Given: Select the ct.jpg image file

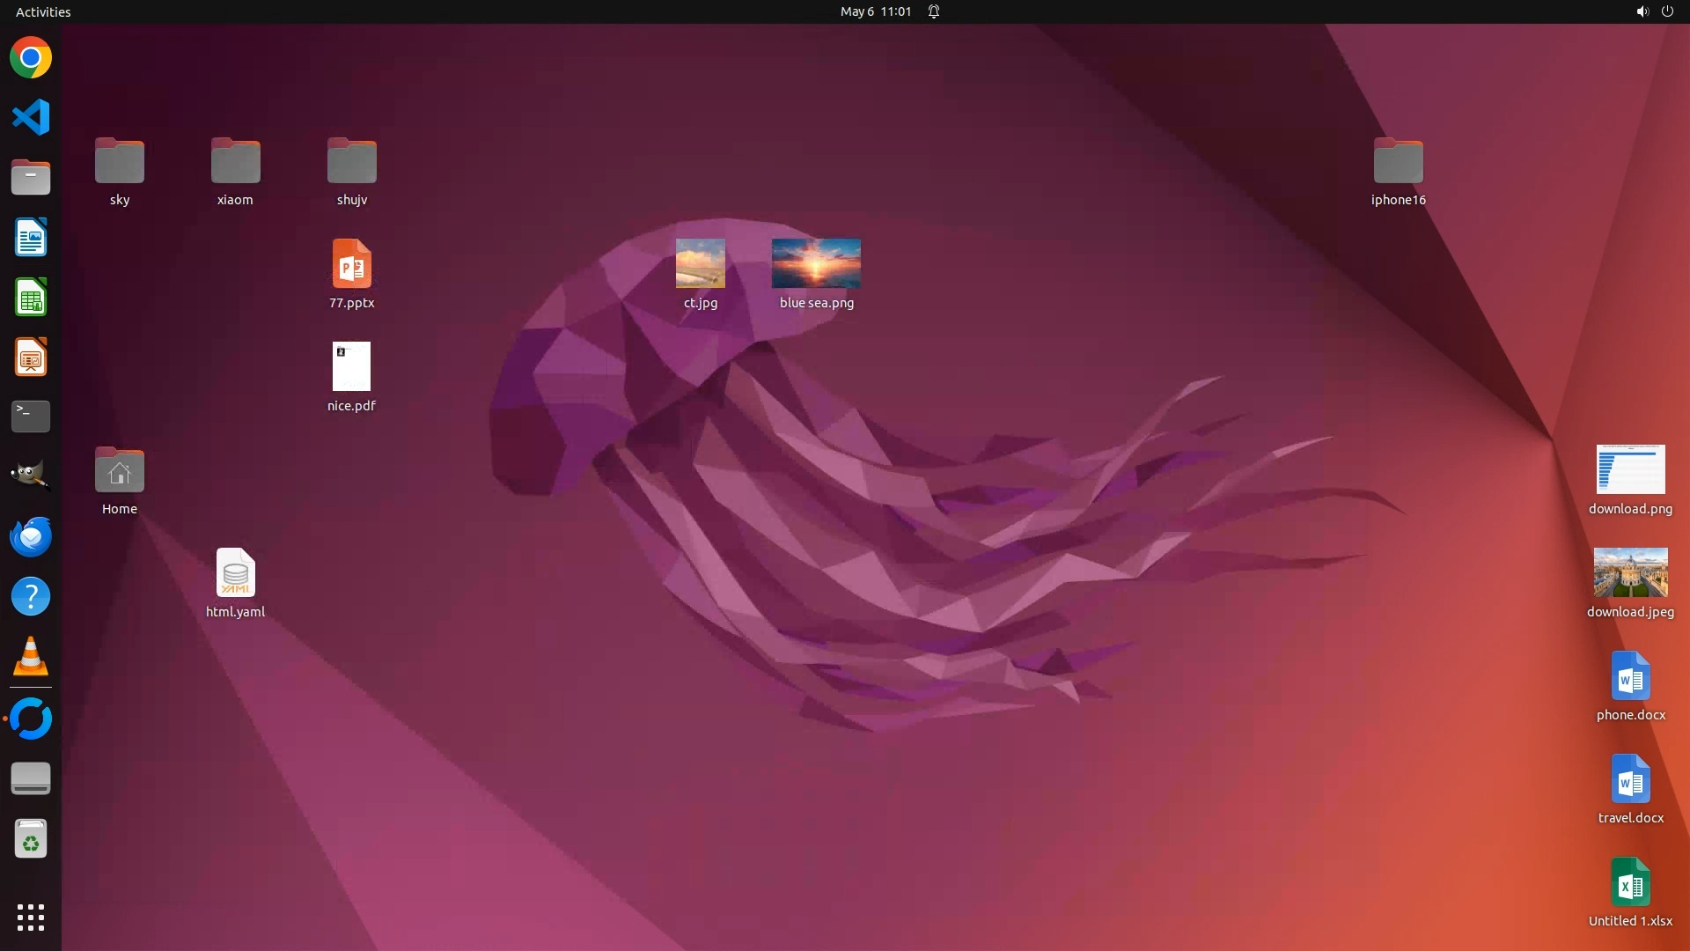Looking at the screenshot, I should 701,263.
